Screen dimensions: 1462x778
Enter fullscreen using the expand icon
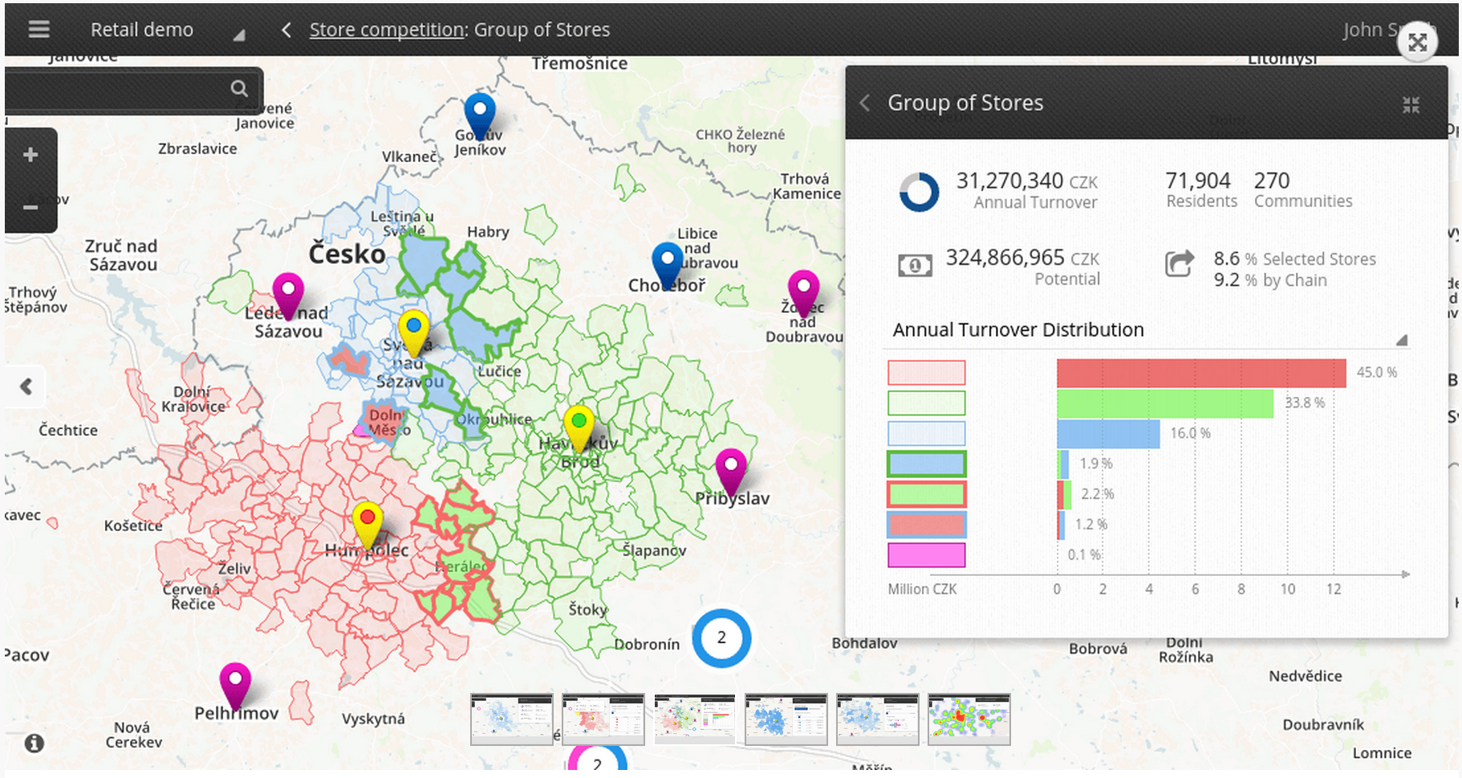tap(1417, 40)
